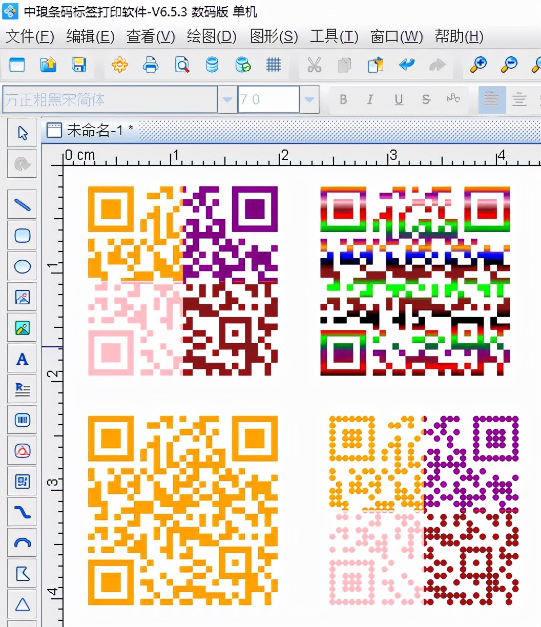Select the Barcode tool
The image size is (541, 627).
(22, 420)
